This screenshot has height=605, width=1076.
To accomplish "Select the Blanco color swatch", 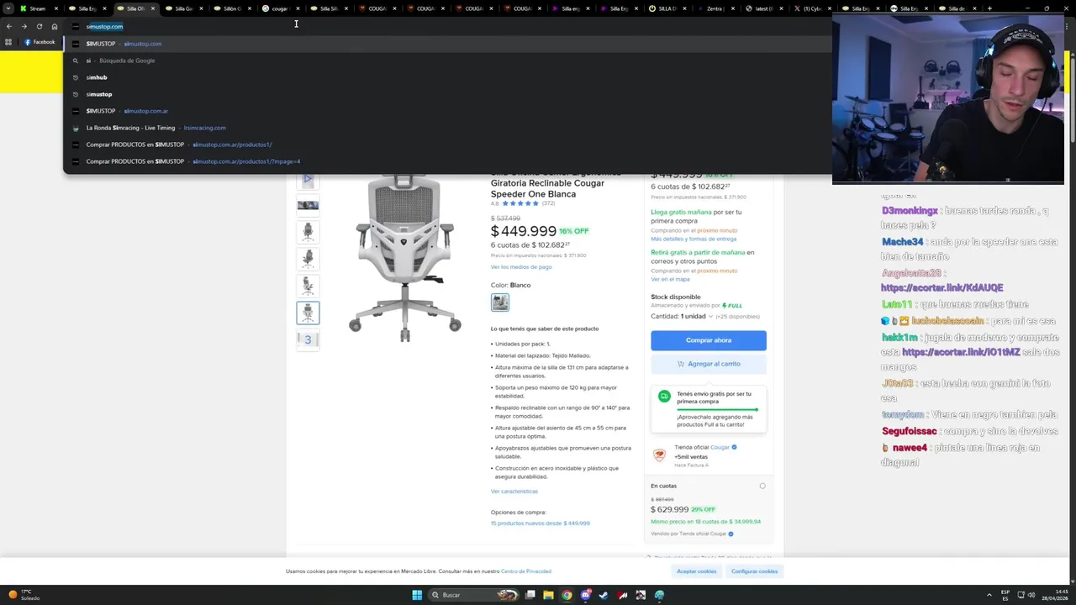I will point(500,302).
